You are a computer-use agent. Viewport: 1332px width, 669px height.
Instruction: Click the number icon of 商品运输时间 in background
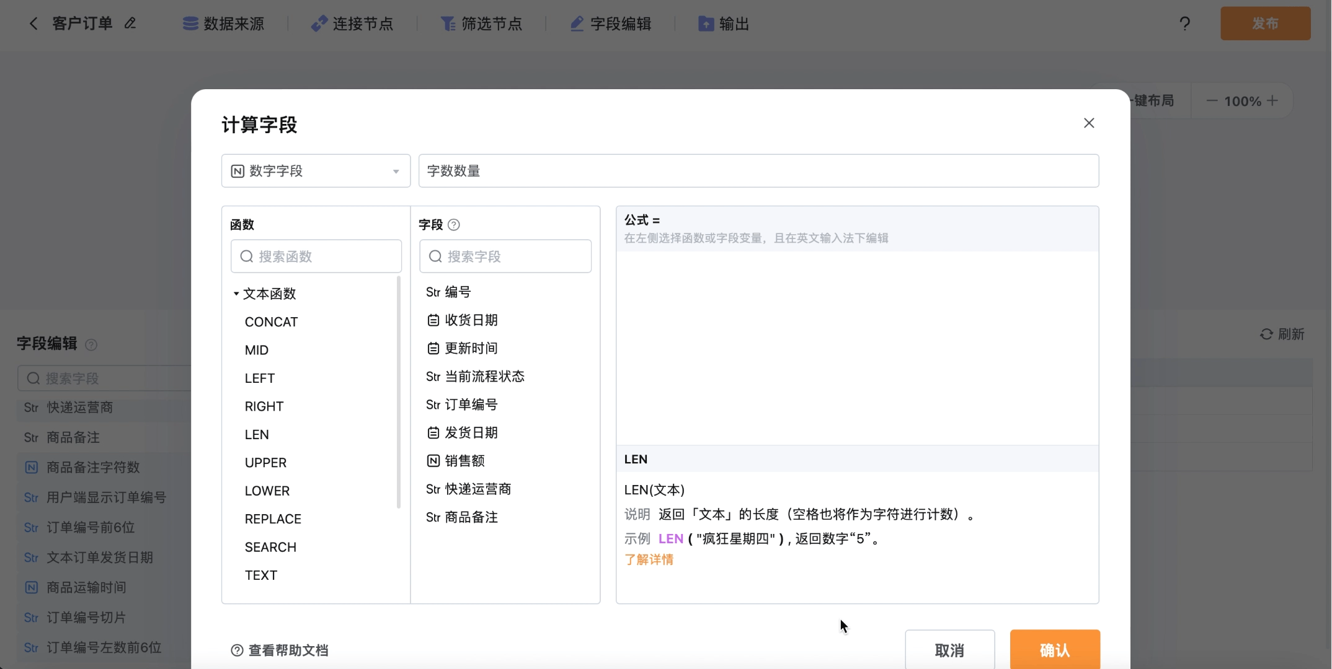tap(32, 588)
